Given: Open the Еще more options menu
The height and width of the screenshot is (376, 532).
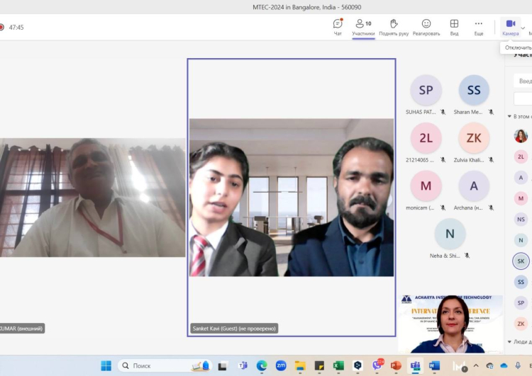Looking at the screenshot, I should coord(479,26).
